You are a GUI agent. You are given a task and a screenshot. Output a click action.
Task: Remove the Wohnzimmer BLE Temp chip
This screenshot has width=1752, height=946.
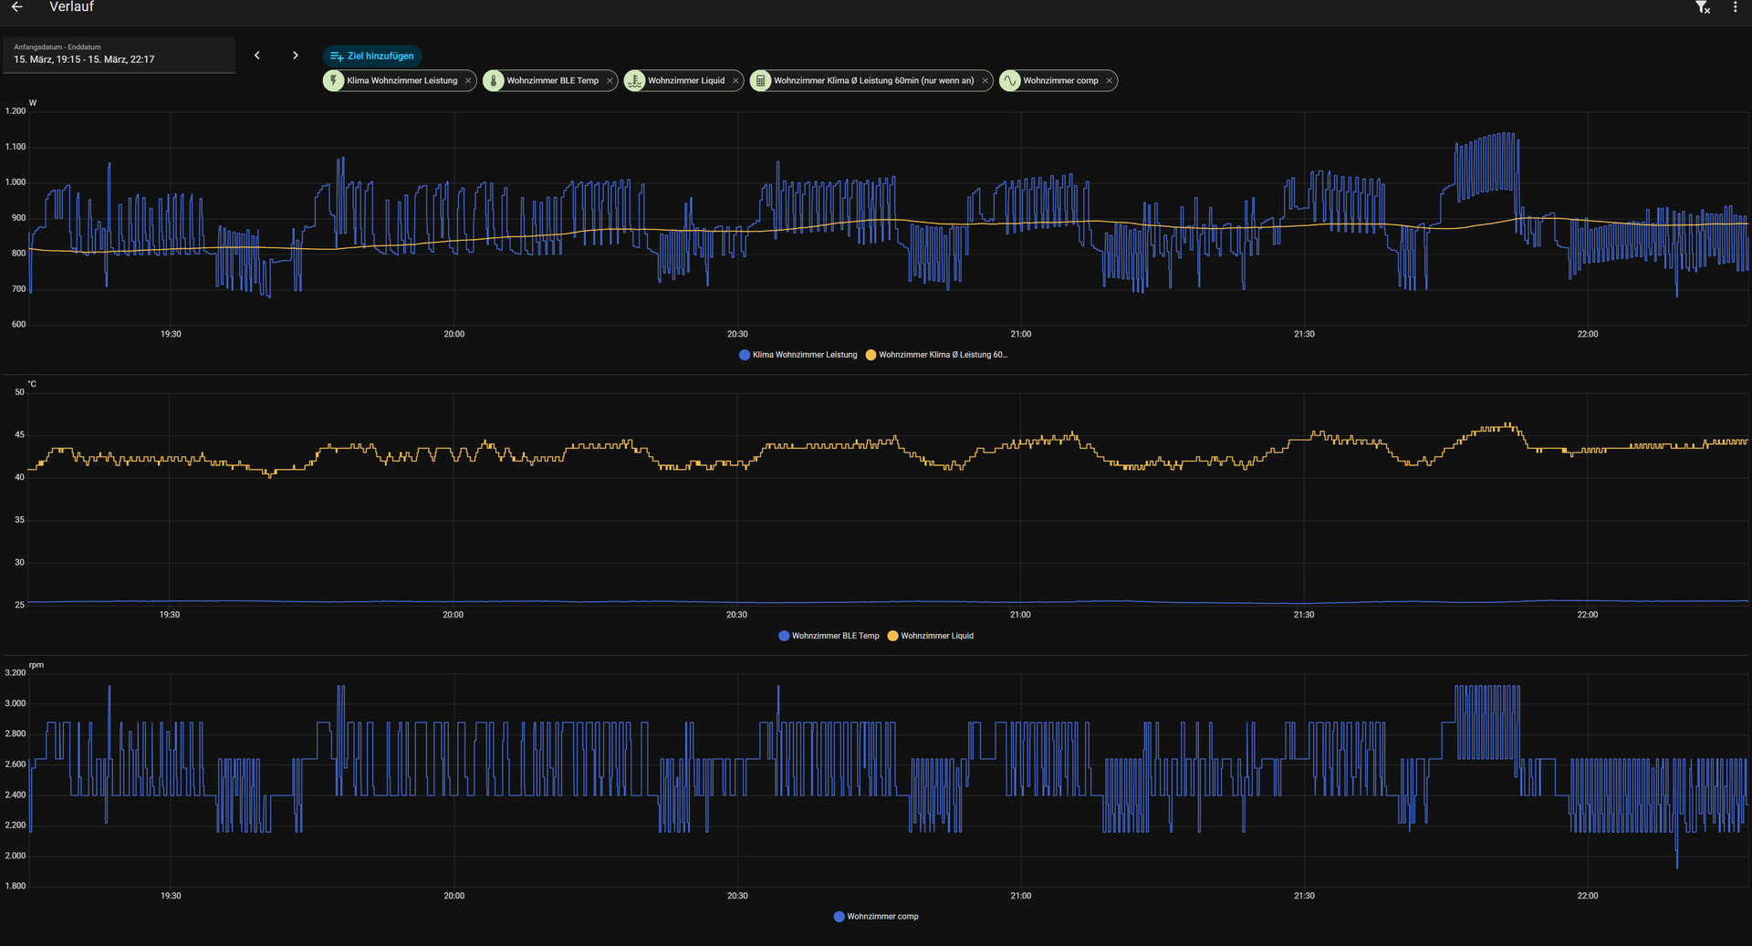610,81
